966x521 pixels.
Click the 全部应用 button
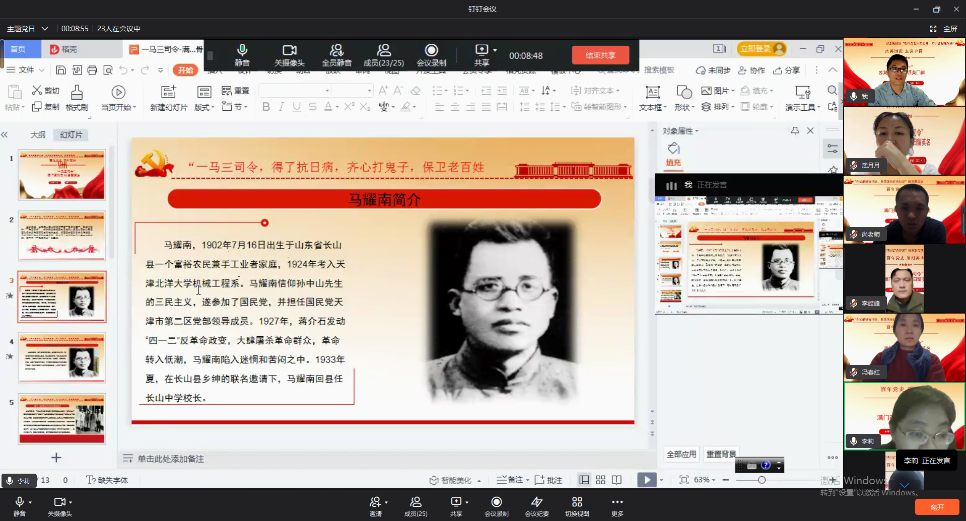681,454
